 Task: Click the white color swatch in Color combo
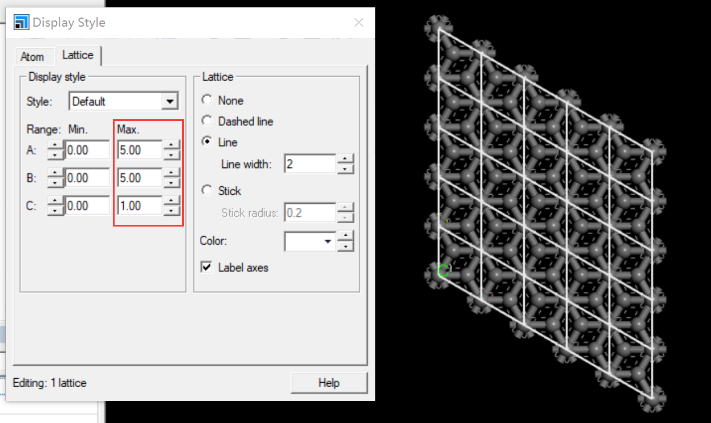tap(306, 241)
